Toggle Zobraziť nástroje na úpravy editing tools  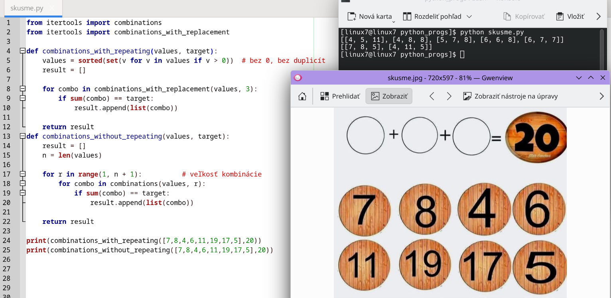[x=510, y=96]
